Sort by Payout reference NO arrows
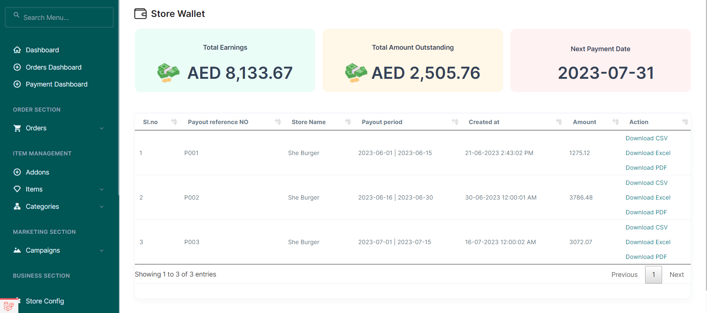Viewport: 707px width, 313px height. pos(278,122)
